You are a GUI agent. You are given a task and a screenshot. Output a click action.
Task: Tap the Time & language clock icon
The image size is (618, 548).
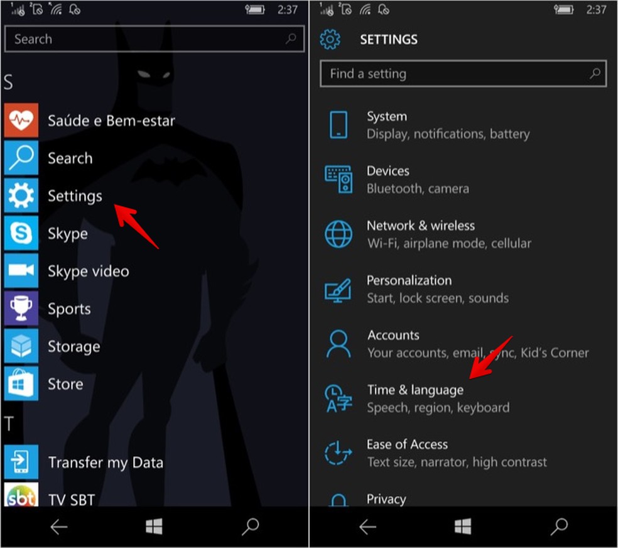point(338,398)
